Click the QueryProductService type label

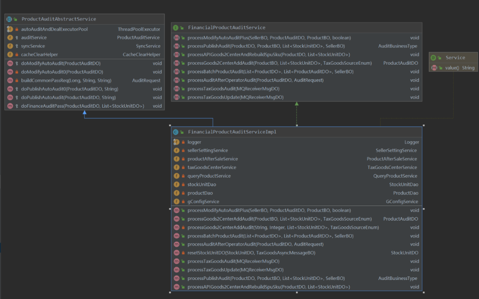click(x=395, y=176)
